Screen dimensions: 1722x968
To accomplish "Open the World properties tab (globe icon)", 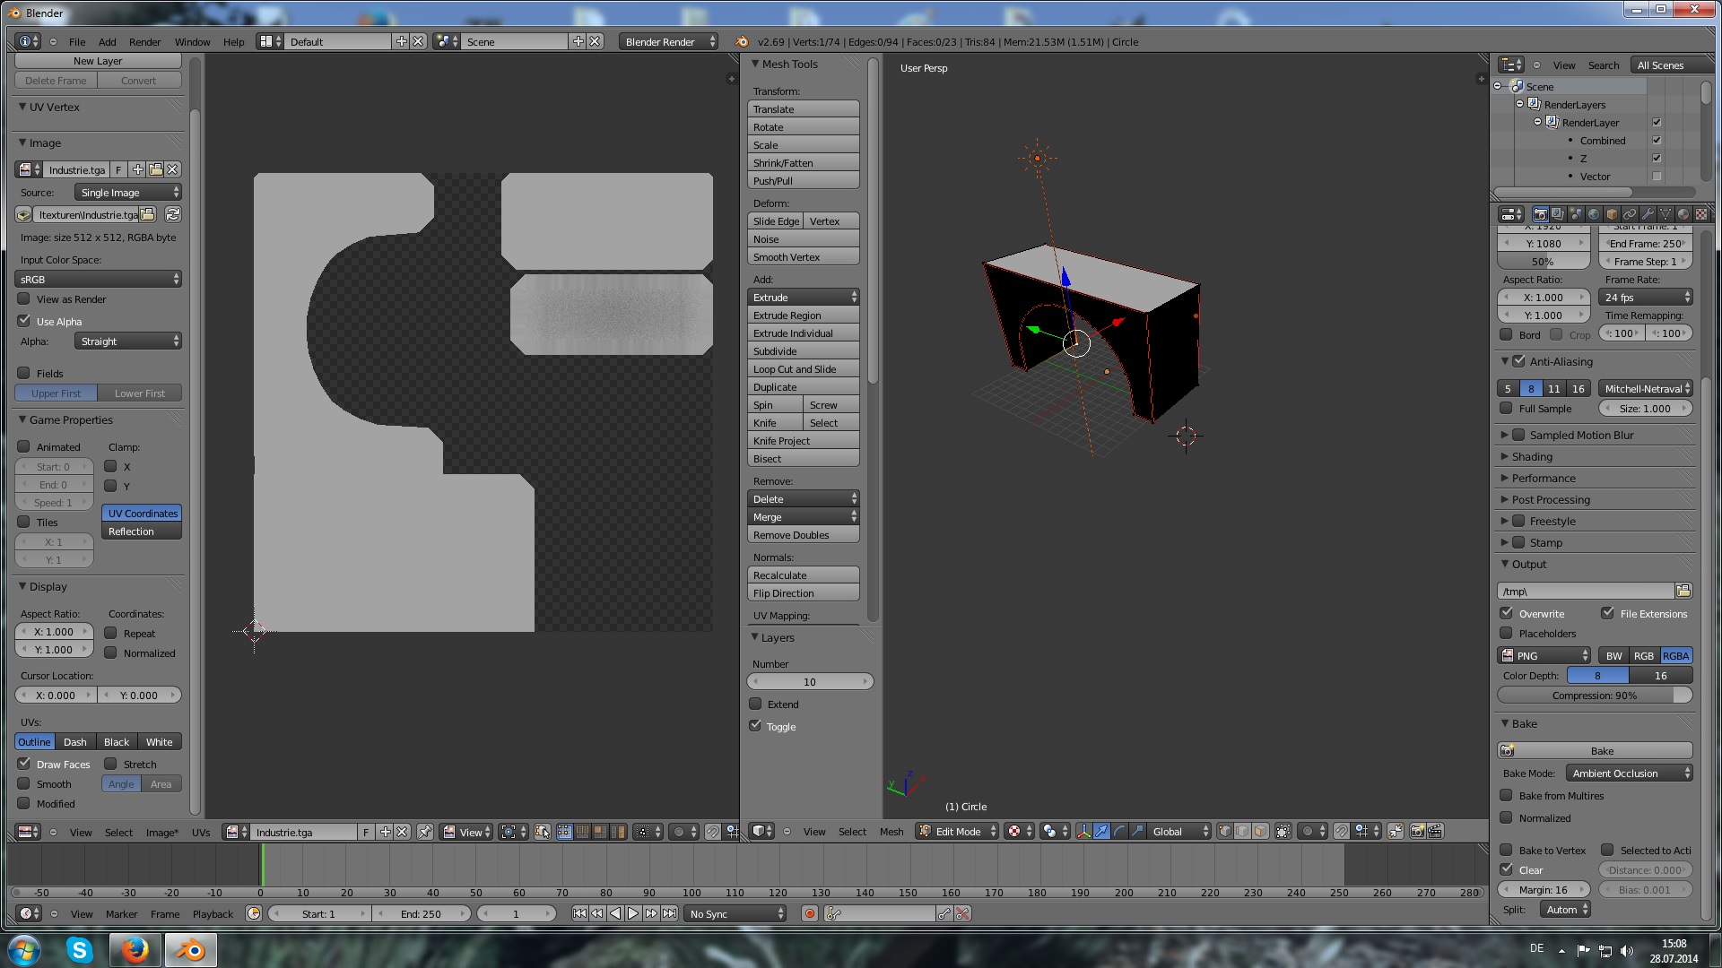I will pos(1594,214).
